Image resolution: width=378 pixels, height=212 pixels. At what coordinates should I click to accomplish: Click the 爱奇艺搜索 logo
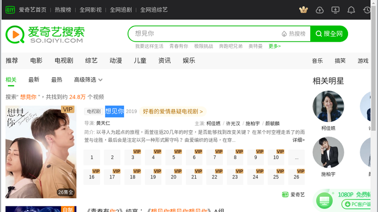tap(45, 35)
